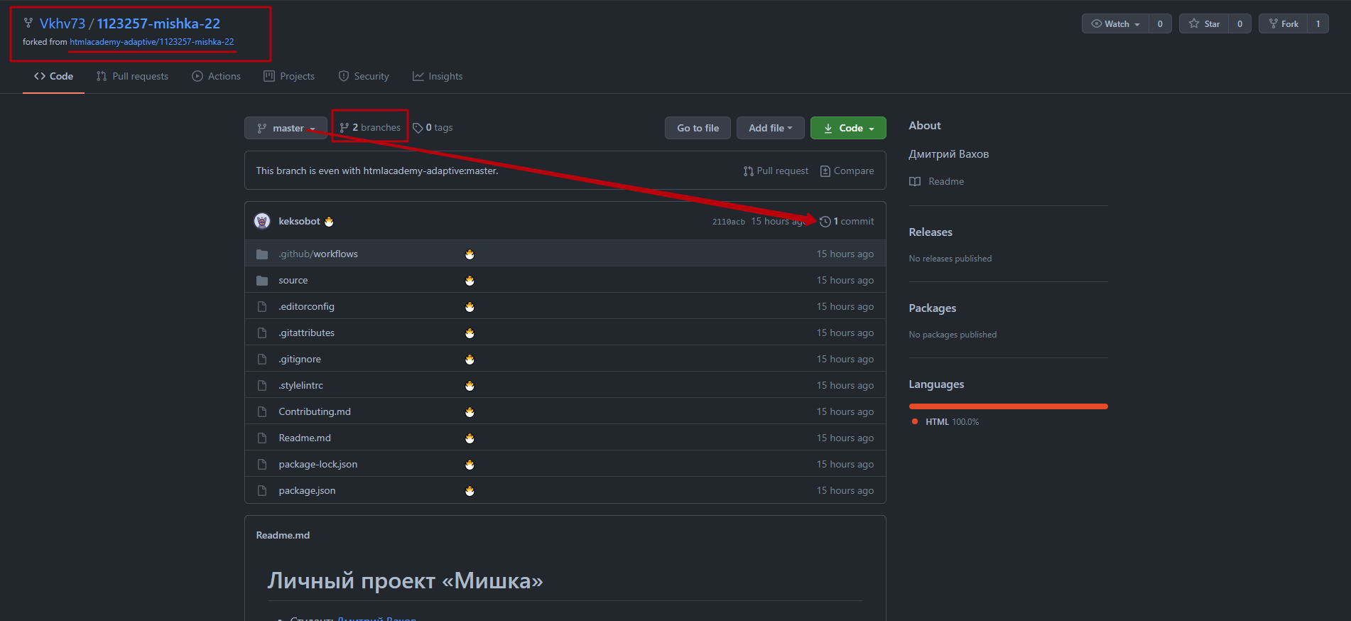Click the Compare icon link
This screenshot has height=621, width=1351.
(x=825, y=171)
